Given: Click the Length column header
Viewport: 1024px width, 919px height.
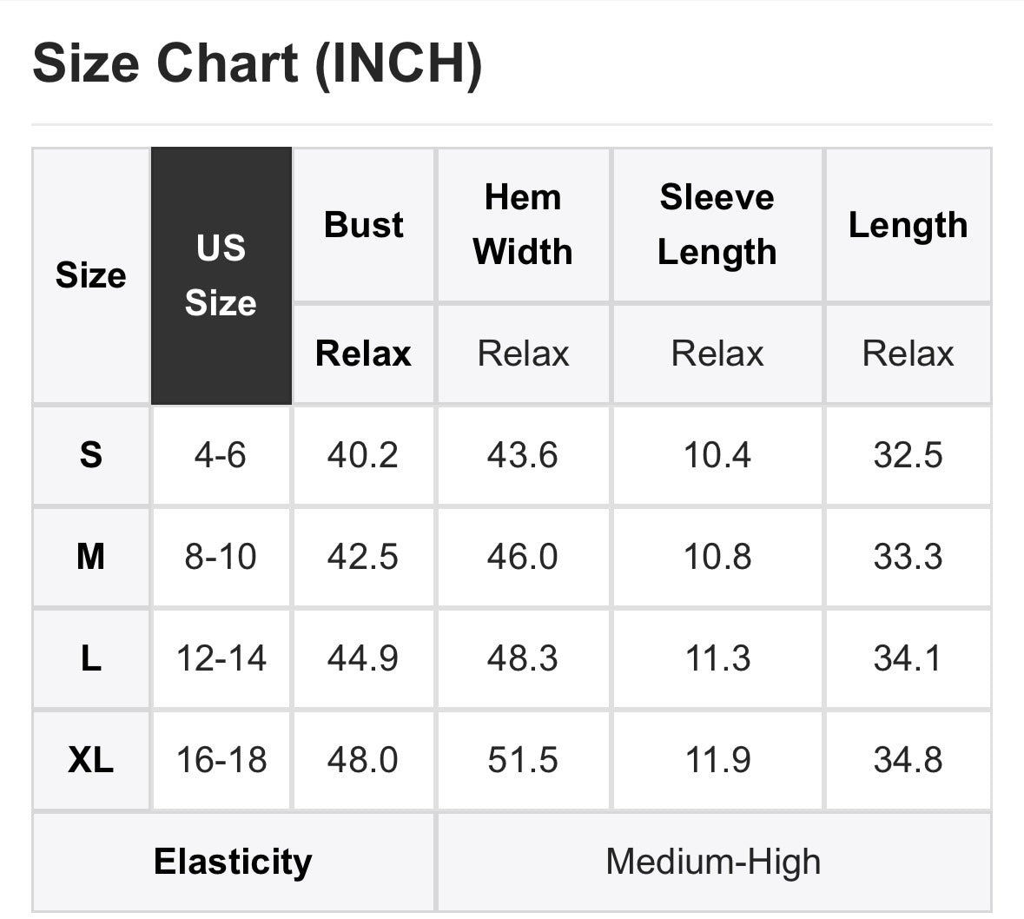Looking at the screenshot, I should tap(908, 225).
